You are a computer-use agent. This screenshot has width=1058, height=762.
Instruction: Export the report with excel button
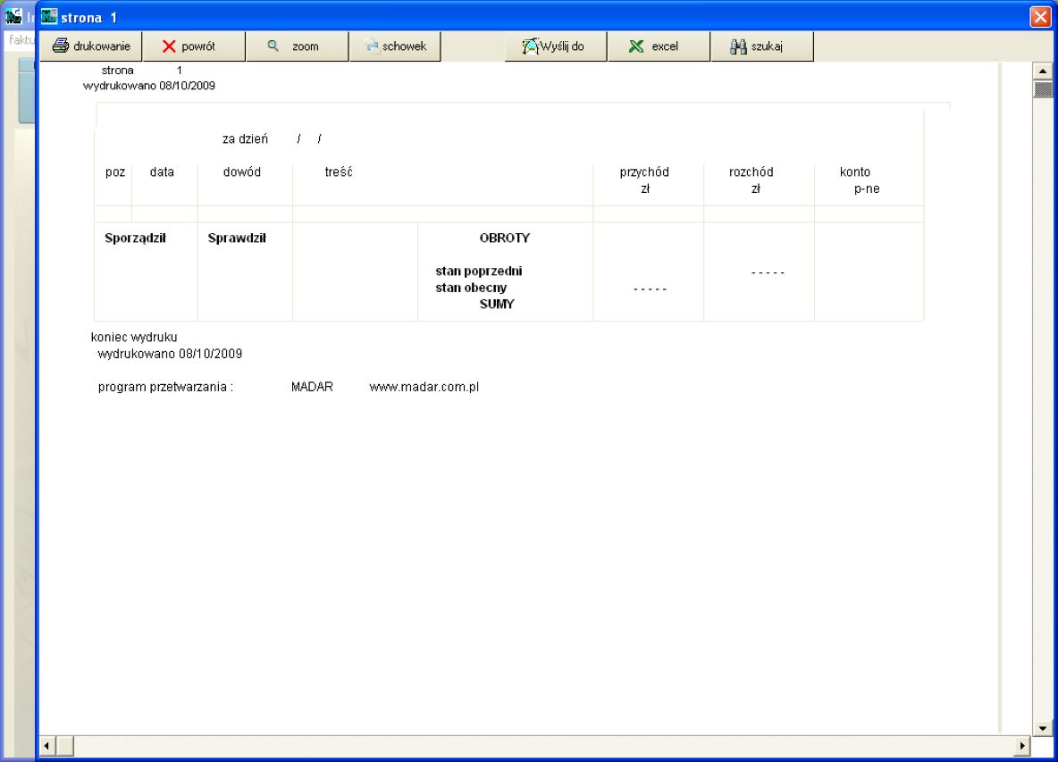coord(659,46)
